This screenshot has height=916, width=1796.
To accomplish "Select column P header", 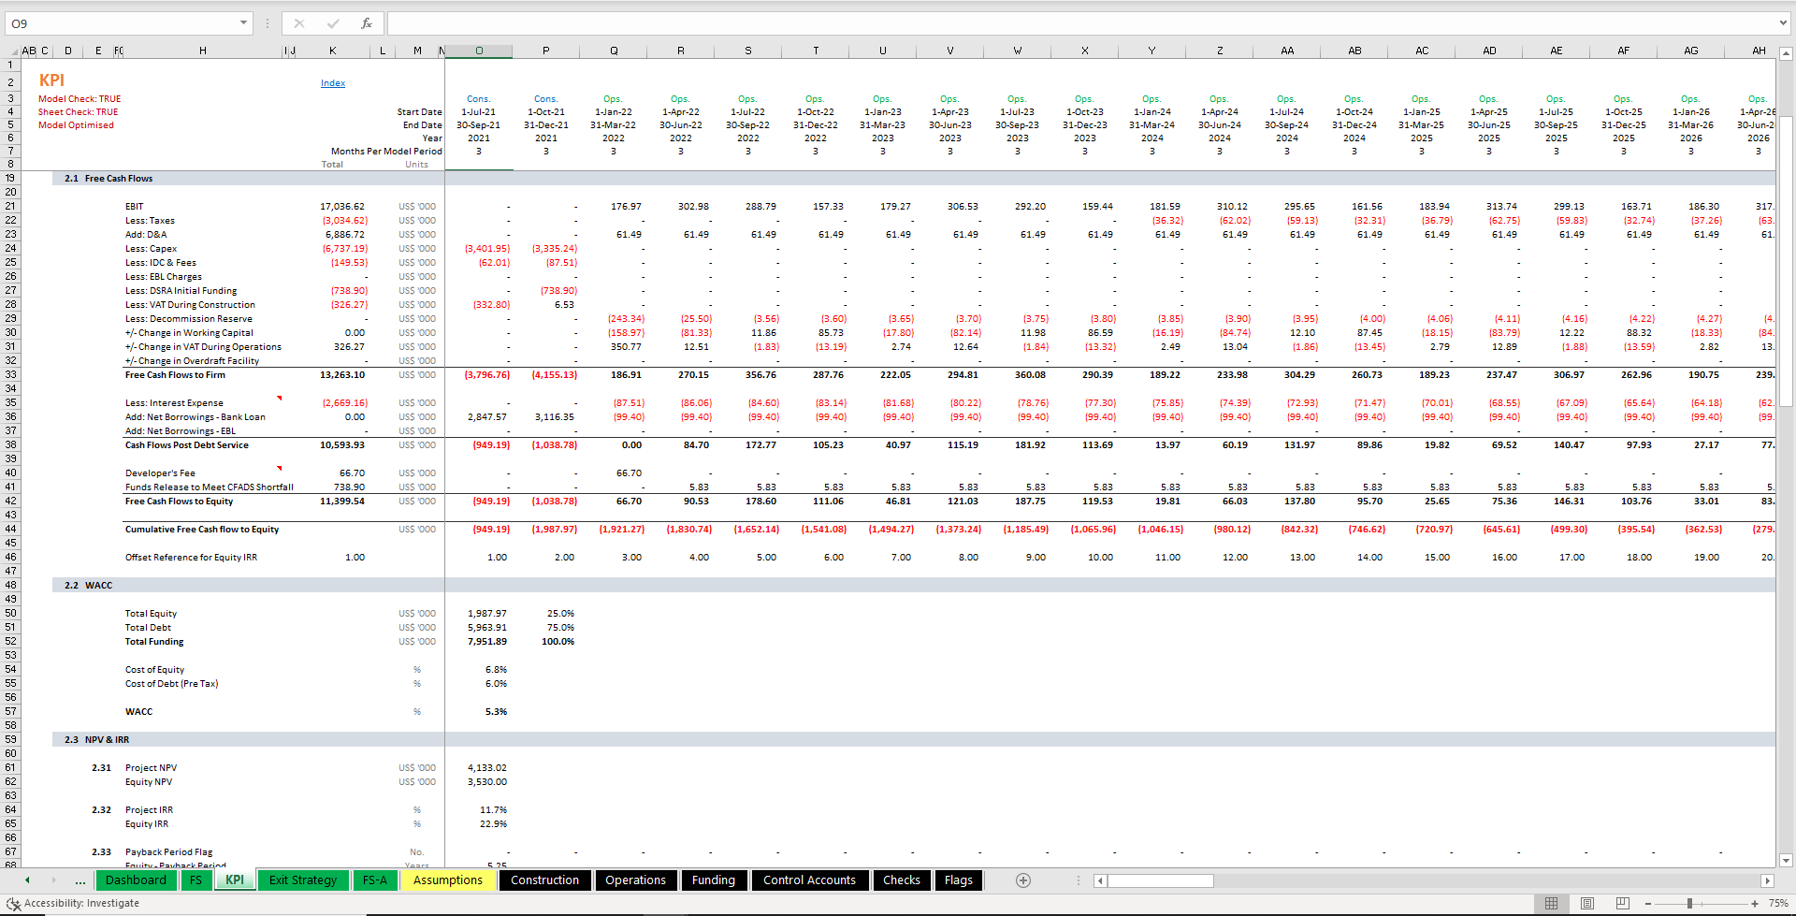I will [x=546, y=51].
